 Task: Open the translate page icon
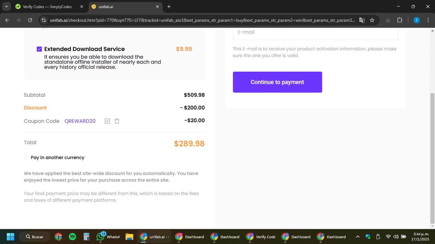(362, 20)
